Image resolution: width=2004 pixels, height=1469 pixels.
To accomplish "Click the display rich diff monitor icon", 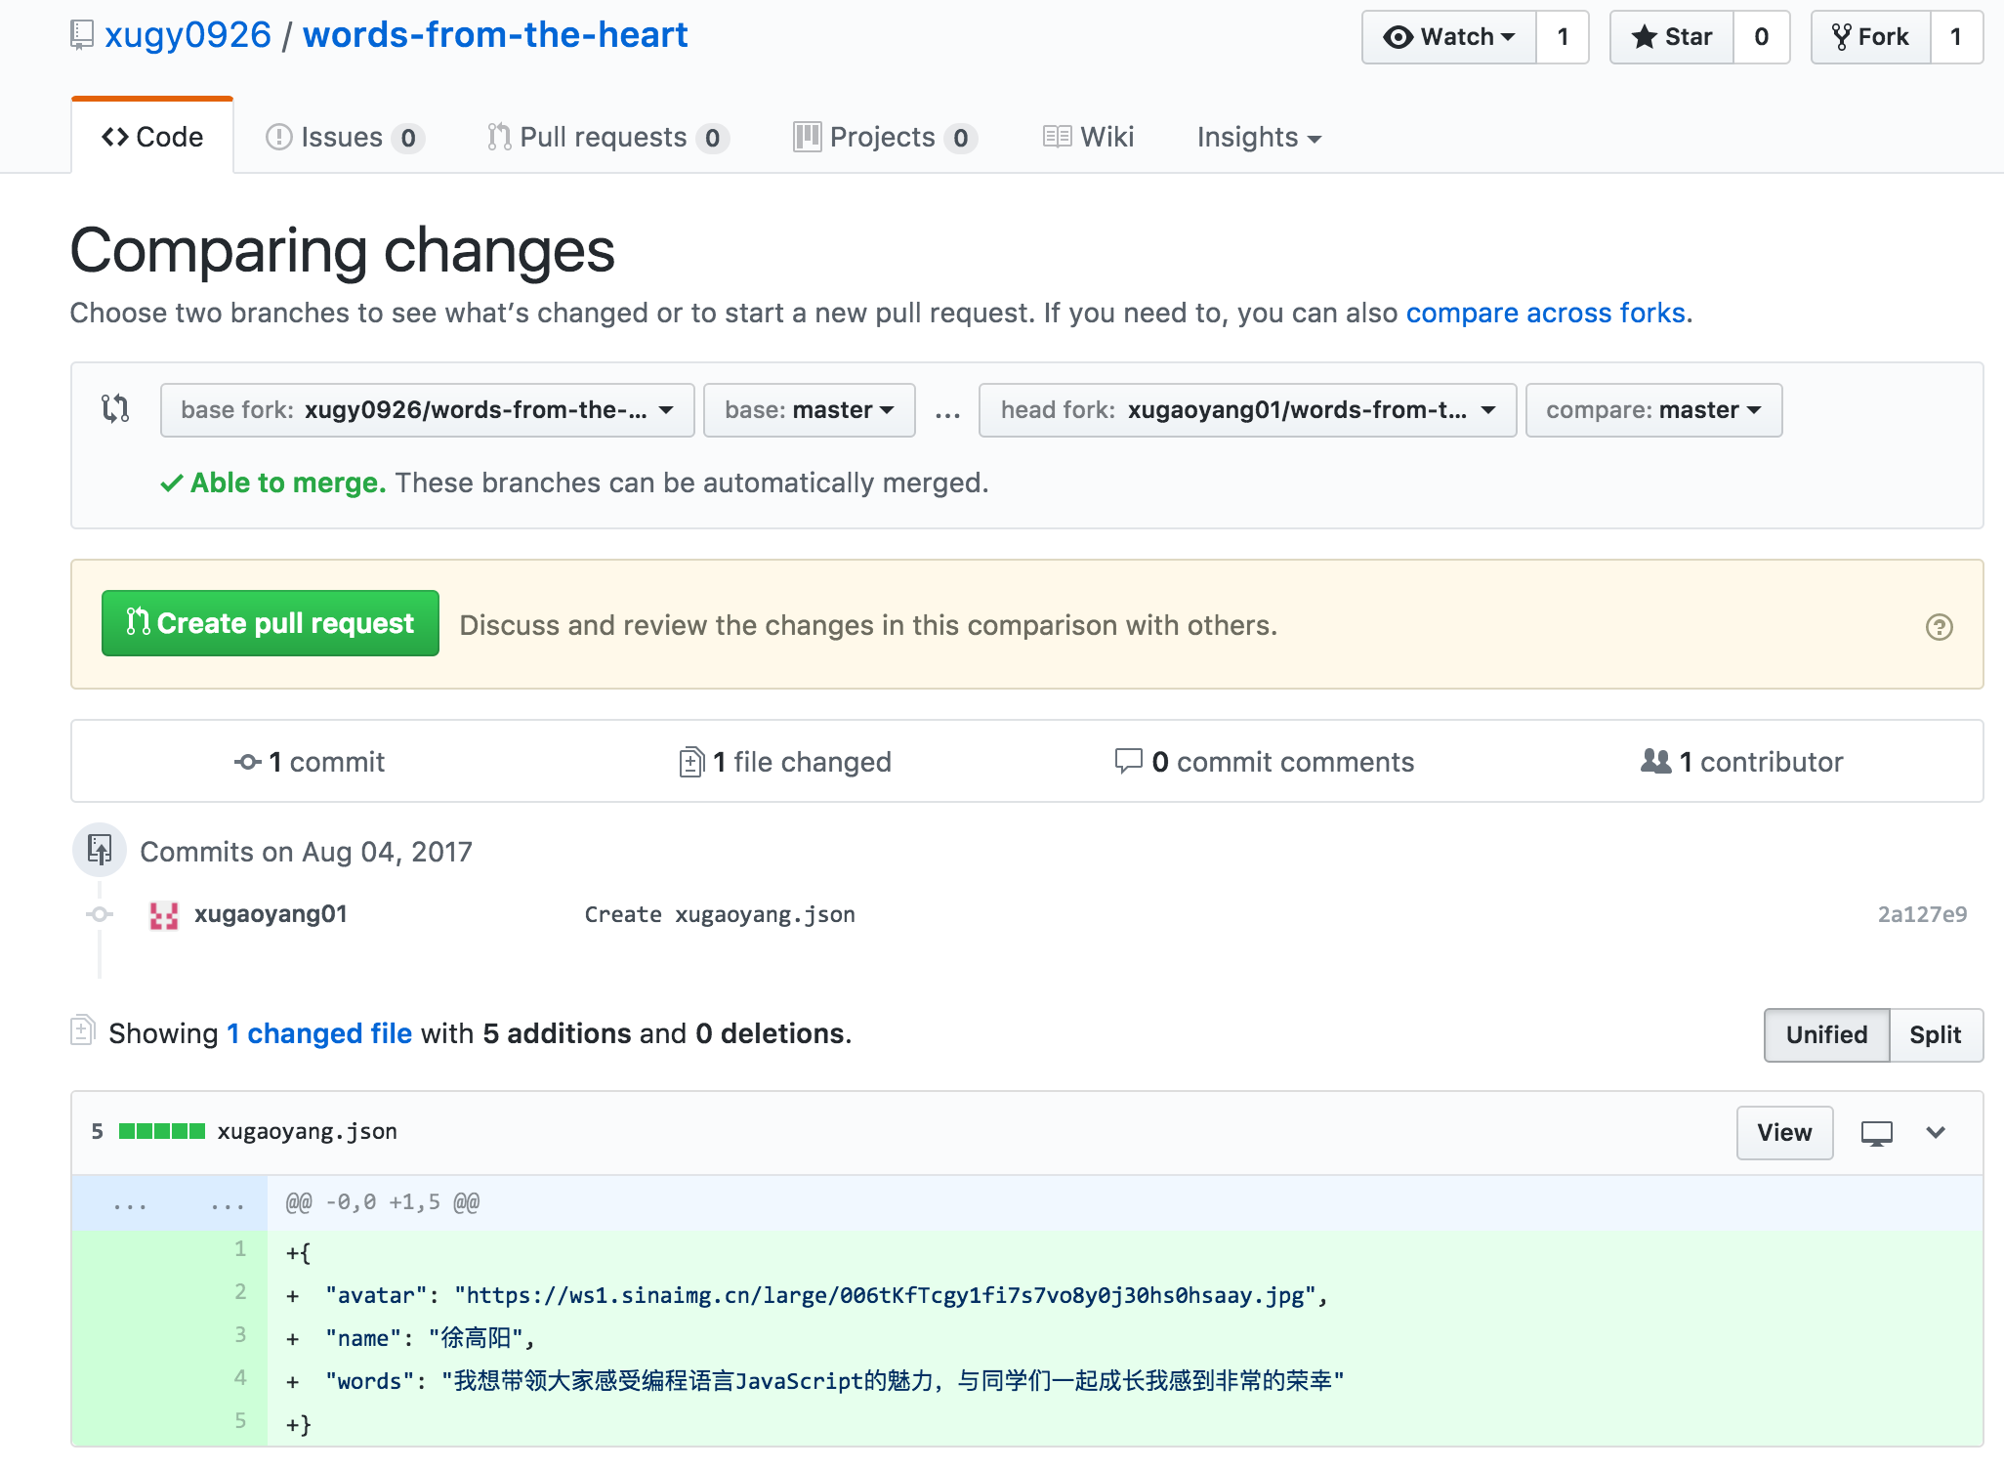I will [x=1876, y=1133].
